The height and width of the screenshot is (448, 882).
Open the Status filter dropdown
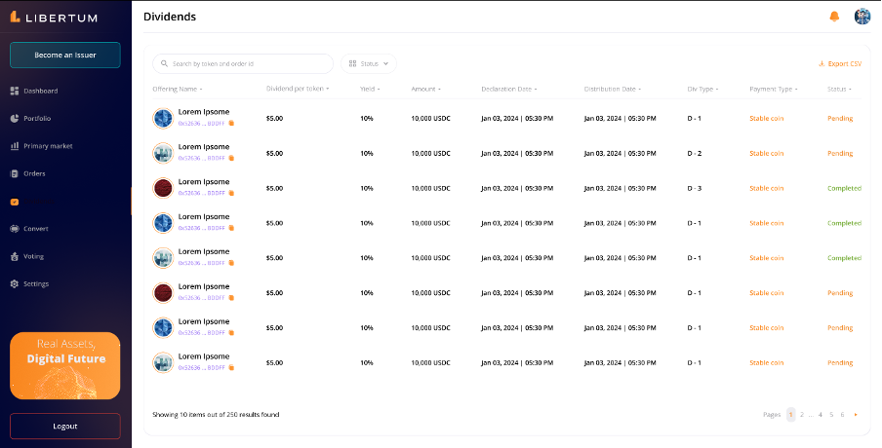(x=369, y=64)
